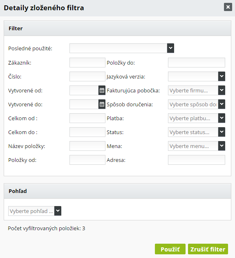
Task: Select the Názov položky input
Action: (87, 146)
